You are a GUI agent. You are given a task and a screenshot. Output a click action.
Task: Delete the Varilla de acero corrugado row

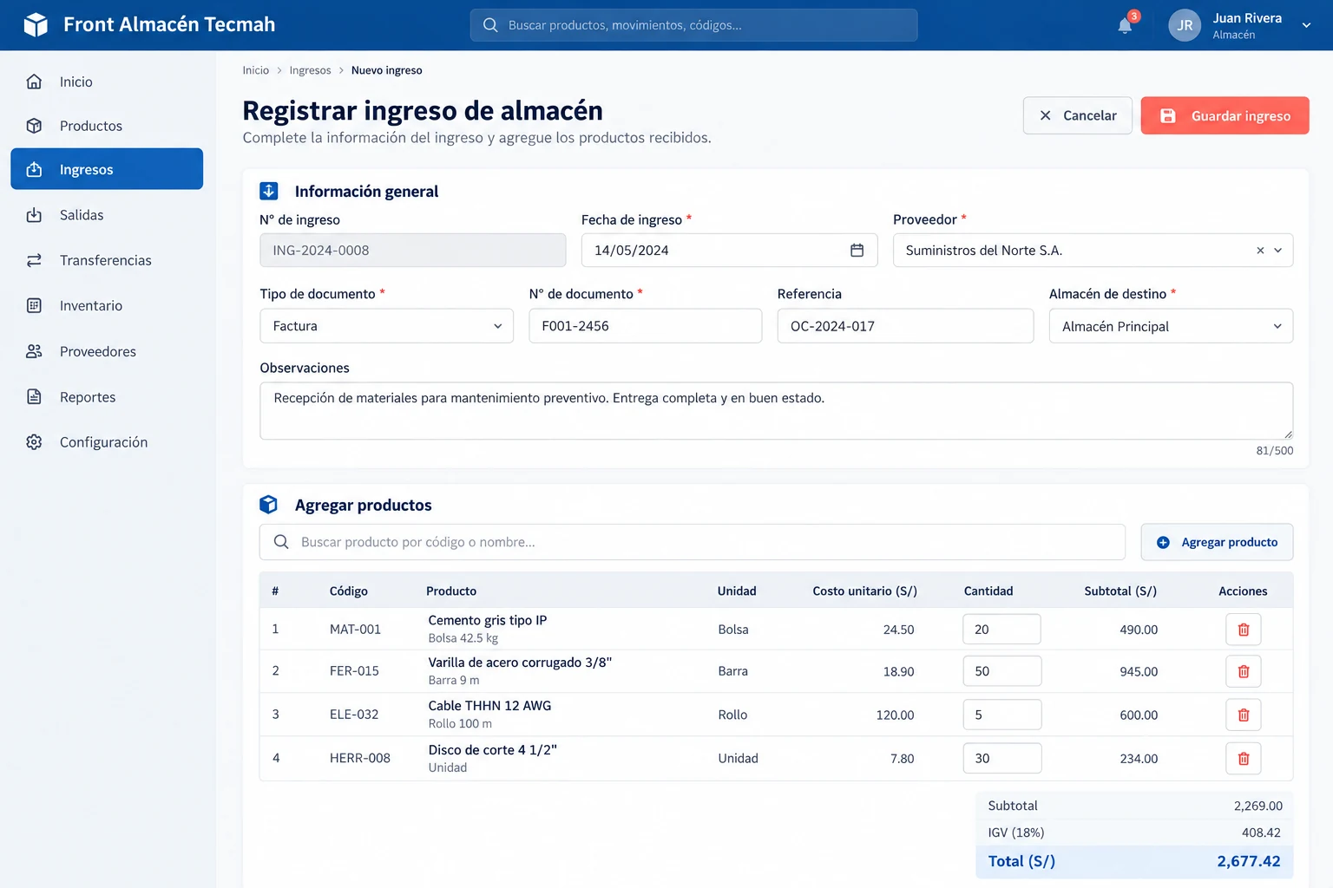(1243, 671)
